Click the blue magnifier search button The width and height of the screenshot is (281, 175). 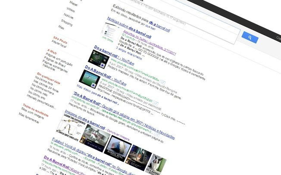(x=250, y=38)
